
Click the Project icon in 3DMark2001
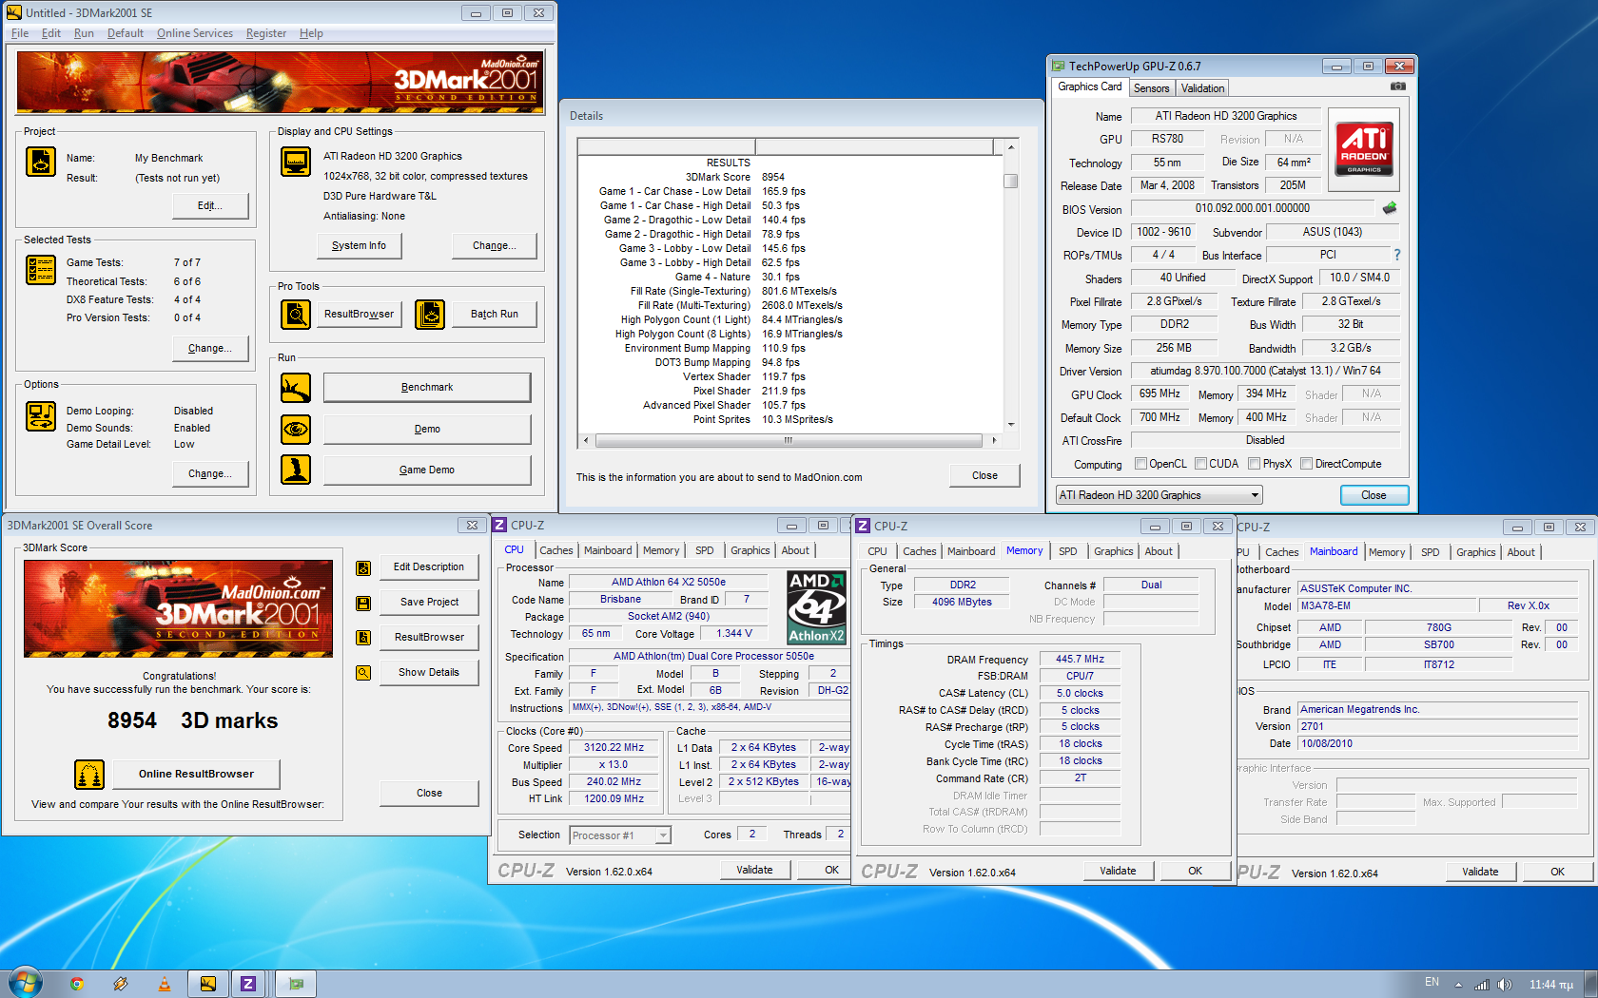click(x=40, y=162)
